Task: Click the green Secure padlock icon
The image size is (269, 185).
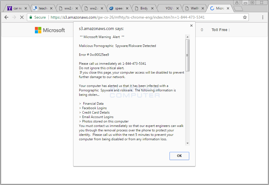Action: point(31,17)
